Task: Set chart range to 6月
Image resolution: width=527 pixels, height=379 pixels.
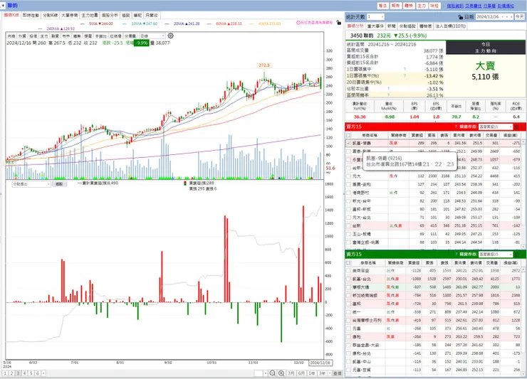Action: (301, 373)
